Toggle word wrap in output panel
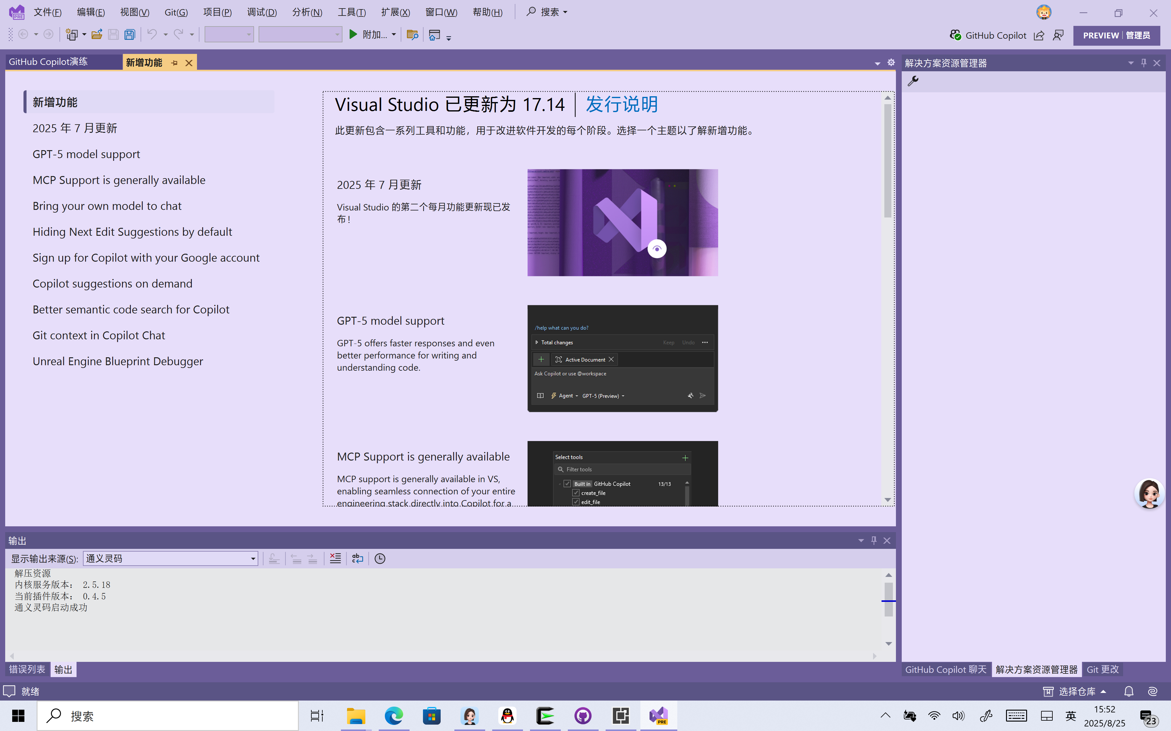The height and width of the screenshot is (731, 1171). click(358, 558)
